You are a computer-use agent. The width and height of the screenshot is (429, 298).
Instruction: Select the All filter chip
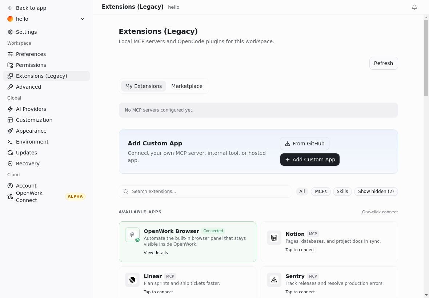pos(302,192)
